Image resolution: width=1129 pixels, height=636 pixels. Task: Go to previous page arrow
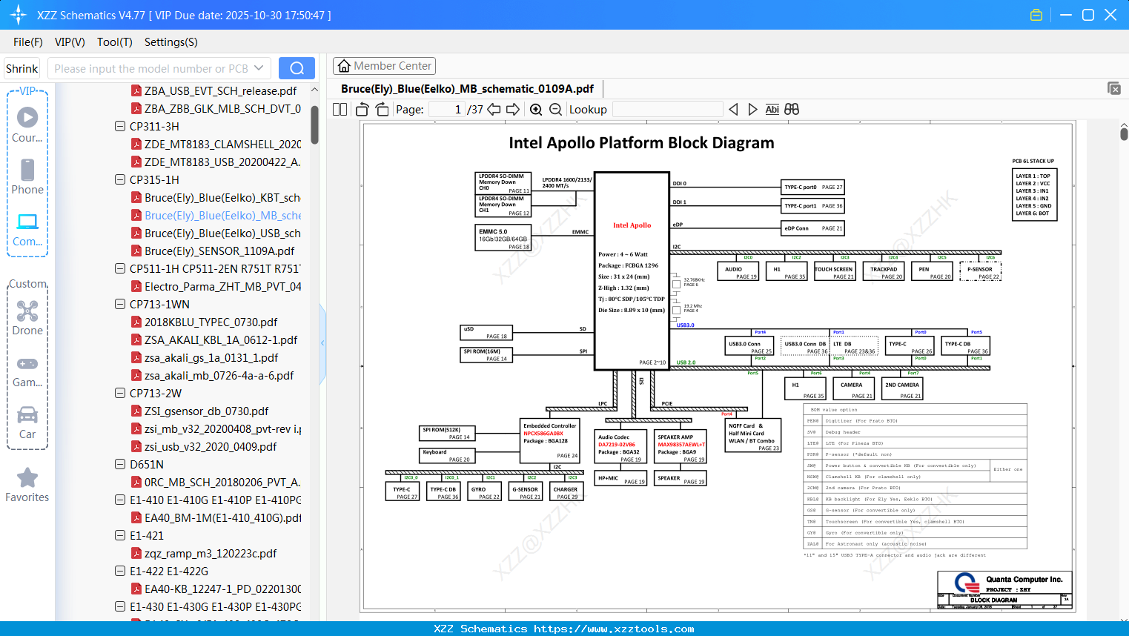pyautogui.click(x=494, y=110)
